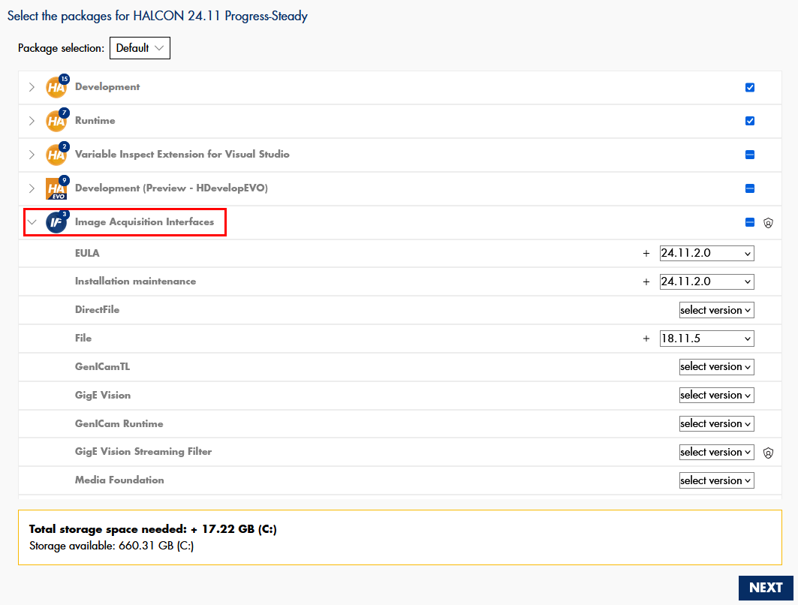The height and width of the screenshot is (605, 798).
Task: Toggle Variable Inspect Extension checkbox
Action: [x=750, y=155]
